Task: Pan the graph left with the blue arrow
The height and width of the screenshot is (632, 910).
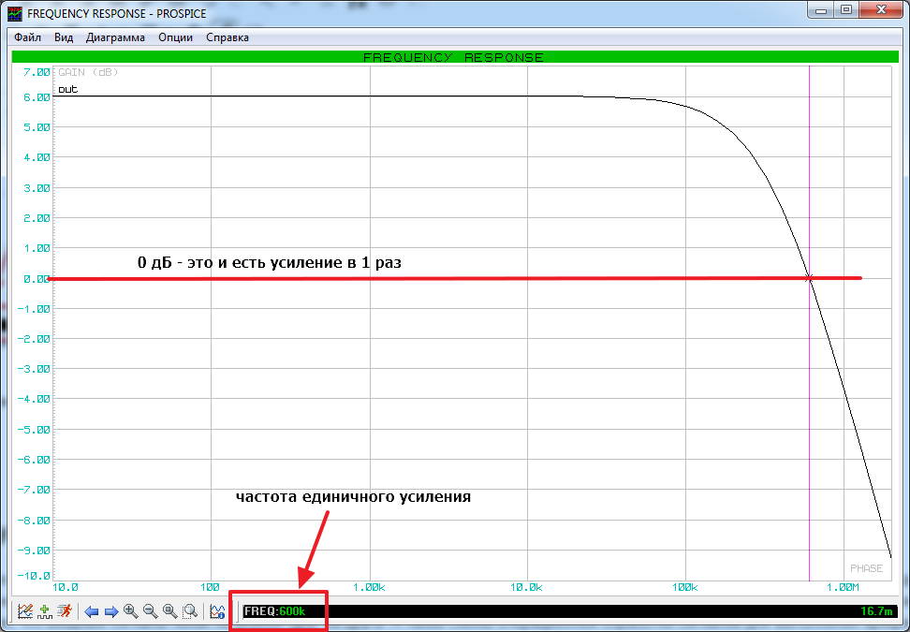Action: coord(92,611)
